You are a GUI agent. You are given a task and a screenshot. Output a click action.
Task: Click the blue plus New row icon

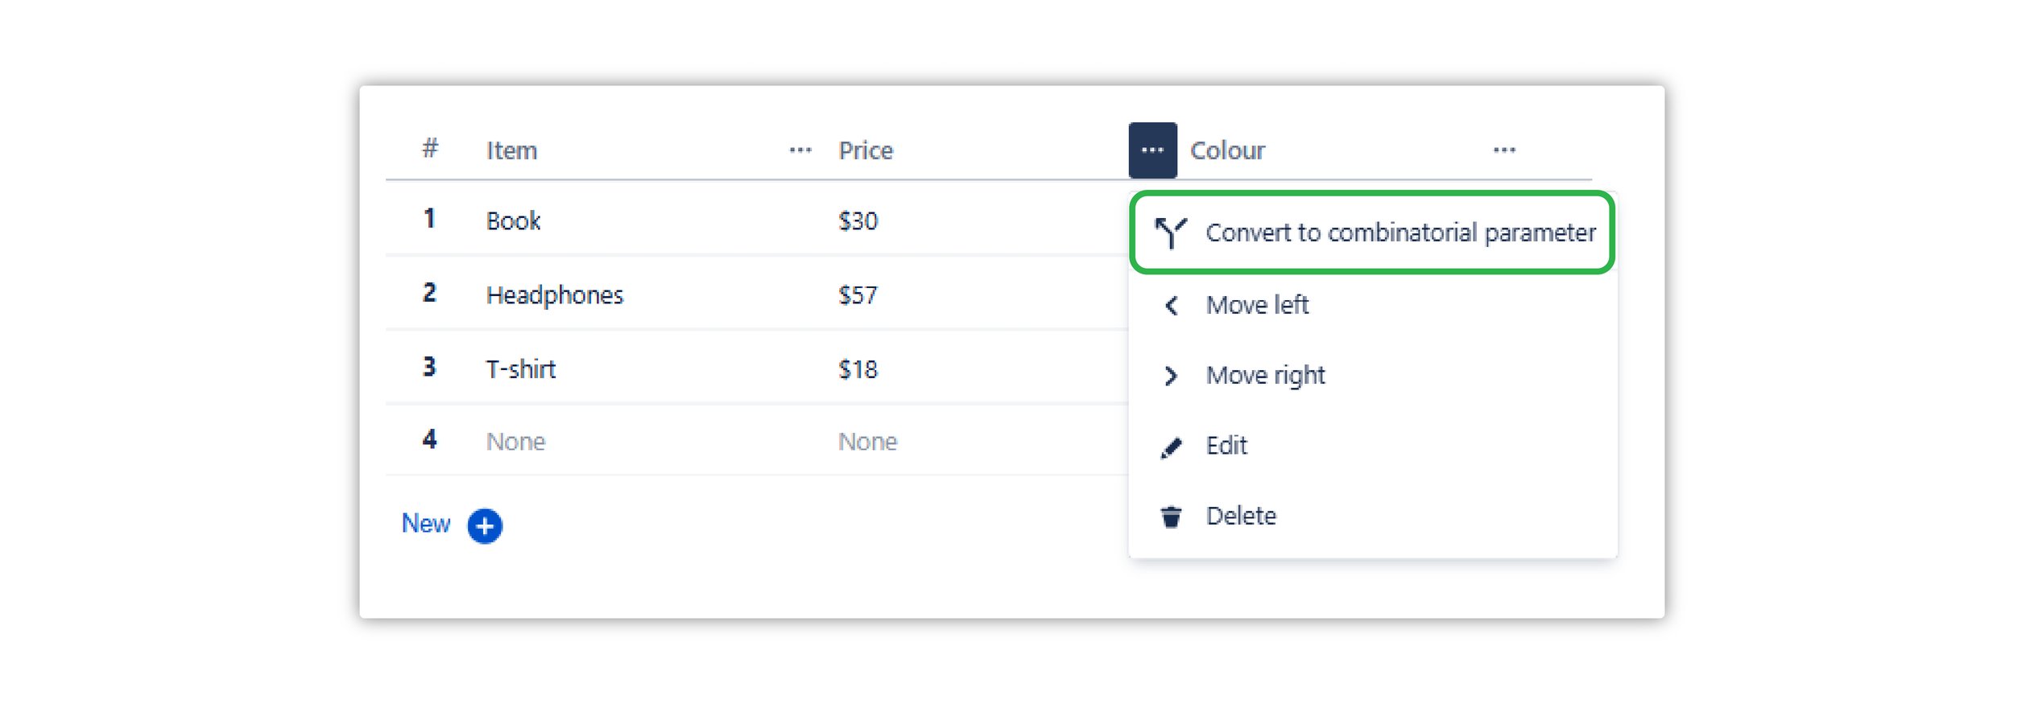485,526
